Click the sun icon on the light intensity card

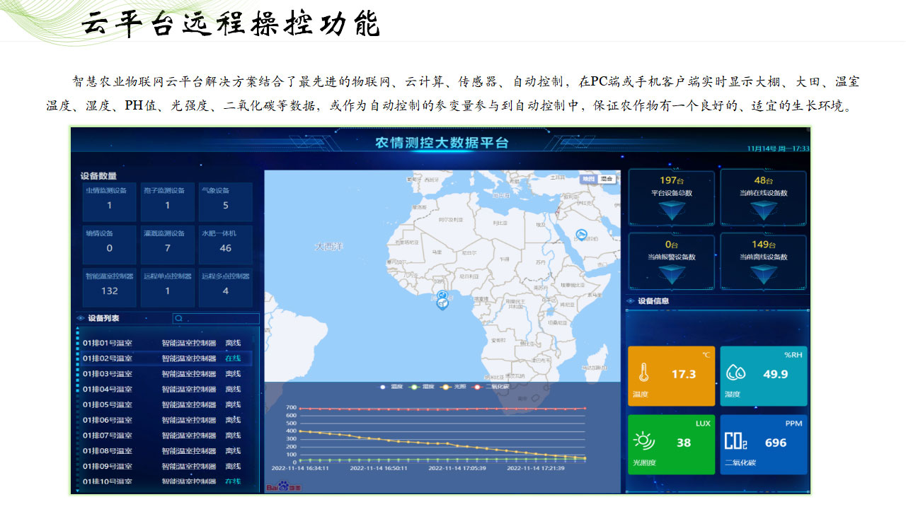point(643,441)
